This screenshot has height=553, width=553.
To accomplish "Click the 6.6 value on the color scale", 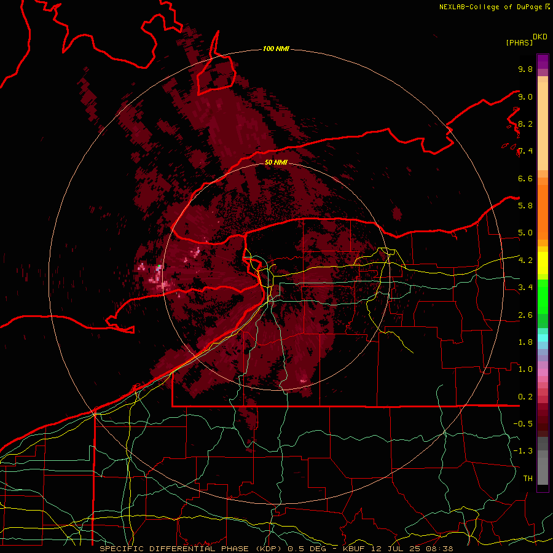I will [525, 178].
